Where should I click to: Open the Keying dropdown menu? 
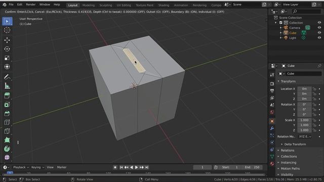click(38, 167)
